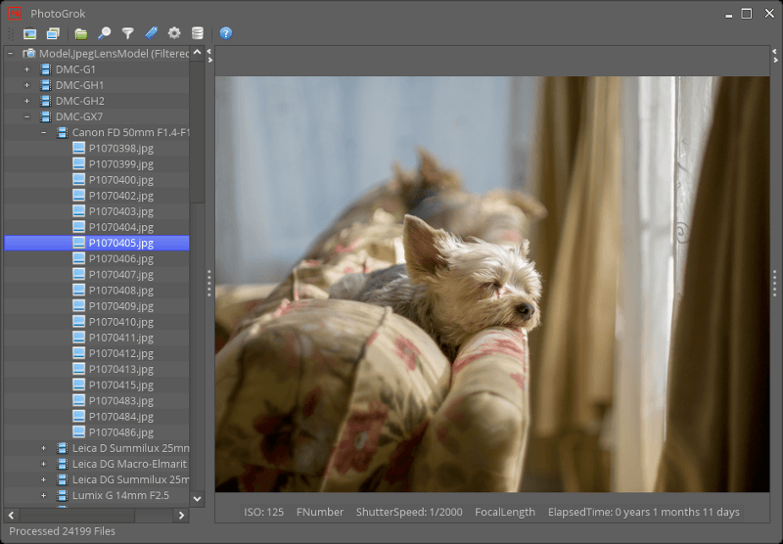The image size is (783, 544).
Task: Click the ISO: 125 status field
Action: (263, 512)
